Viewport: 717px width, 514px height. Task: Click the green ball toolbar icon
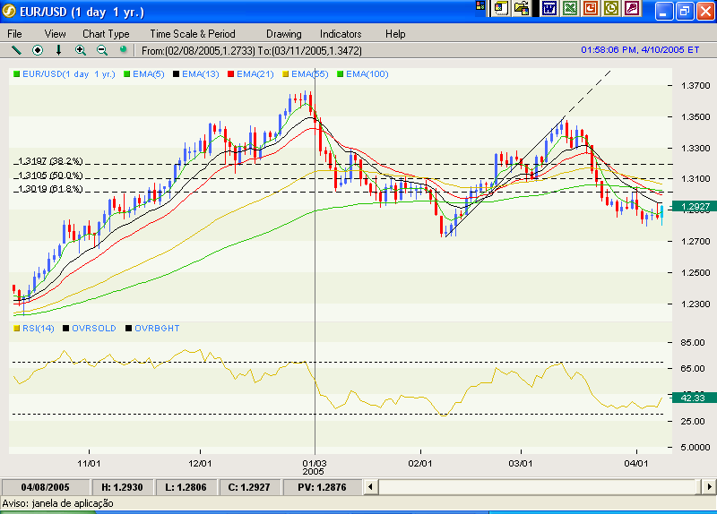coord(123,50)
